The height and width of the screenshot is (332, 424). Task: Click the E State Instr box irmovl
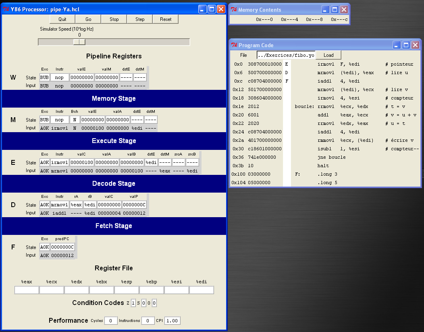(60, 162)
